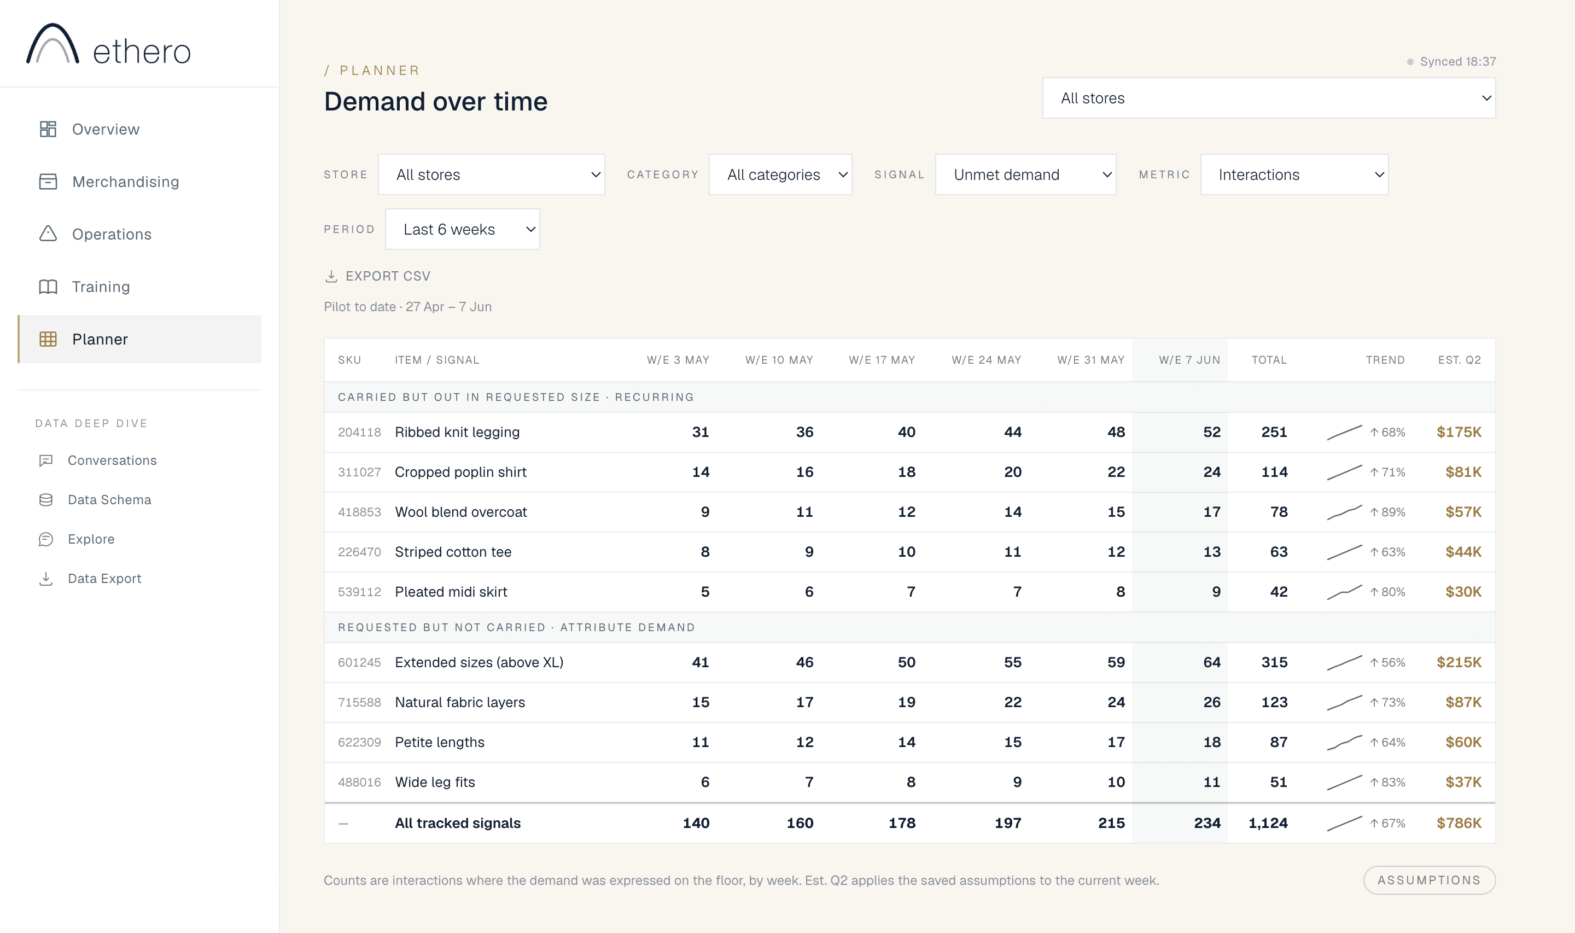Open the Metric Interactions dropdown
Image resolution: width=1575 pixels, height=933 pixels.
point(1294,175)
